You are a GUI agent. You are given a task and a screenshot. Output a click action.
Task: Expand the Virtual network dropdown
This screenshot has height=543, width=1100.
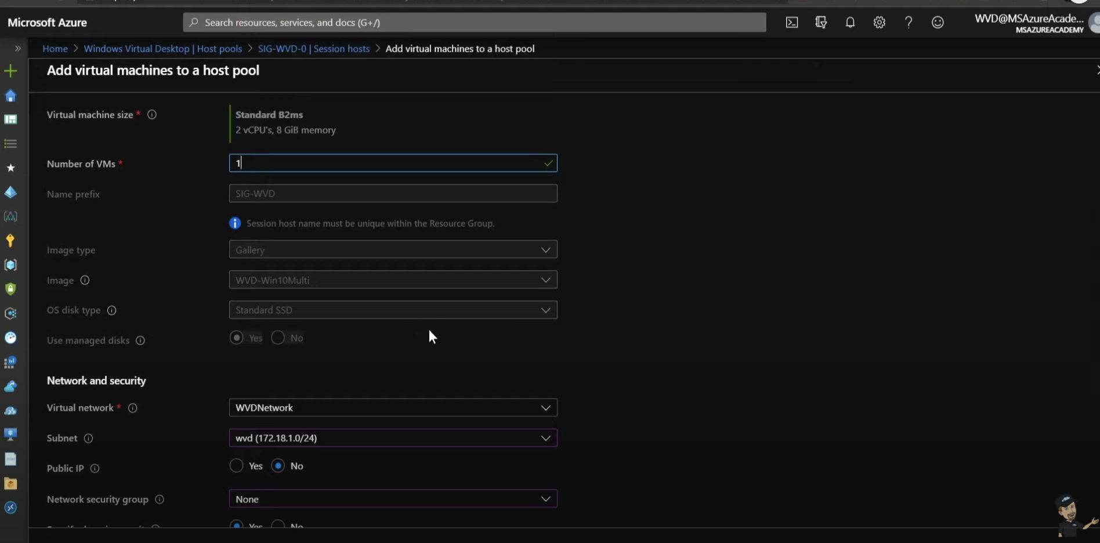tap(393, 408)
